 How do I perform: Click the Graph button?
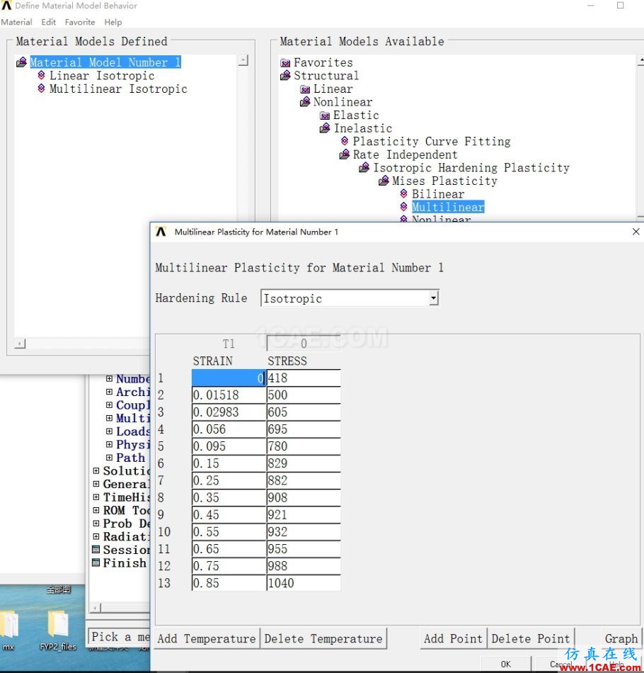pos(621,639)
